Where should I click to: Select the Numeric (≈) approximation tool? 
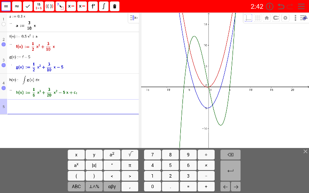(17, 7)
